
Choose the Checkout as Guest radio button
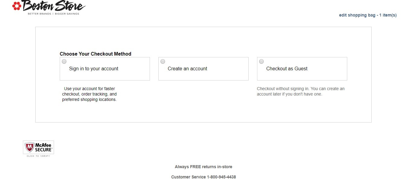(x=261, y=62)
